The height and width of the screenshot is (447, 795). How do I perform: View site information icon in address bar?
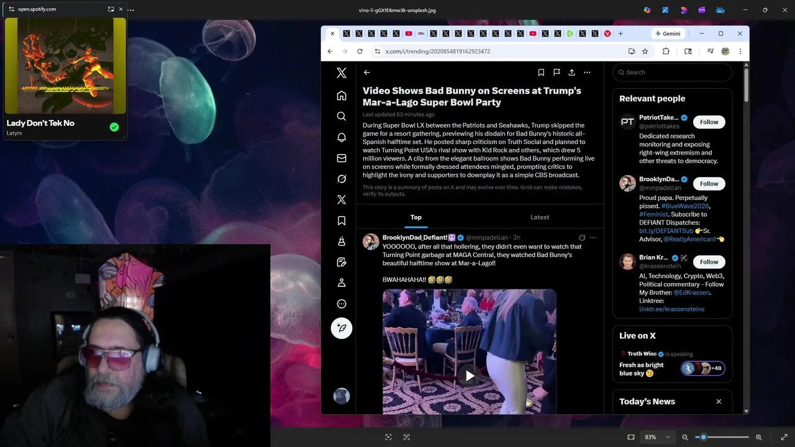point(377,52)
